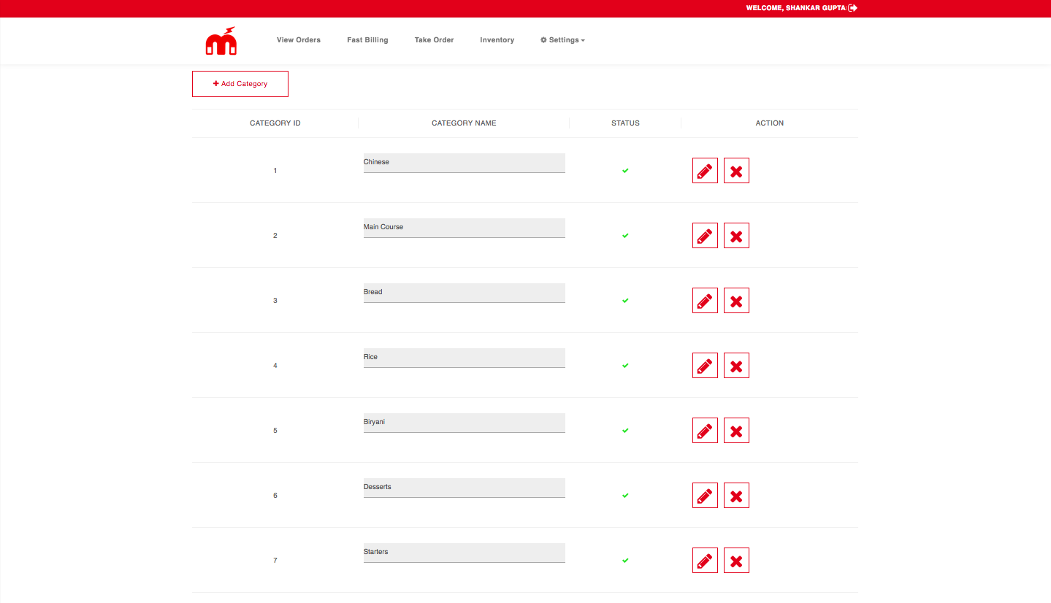Viewport: 1051px width, 603px height.
Task: Go to View Orders page
Action: (299, 40)
